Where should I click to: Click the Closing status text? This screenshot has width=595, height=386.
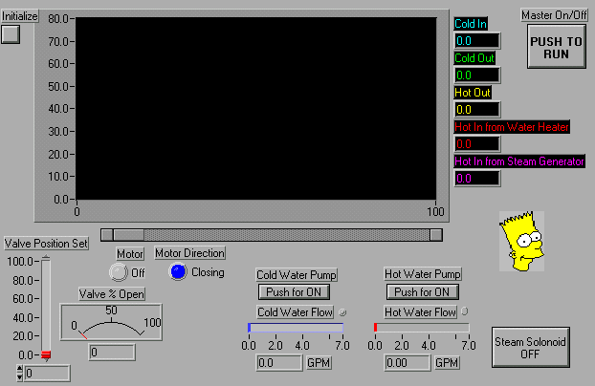click(208, 272)
